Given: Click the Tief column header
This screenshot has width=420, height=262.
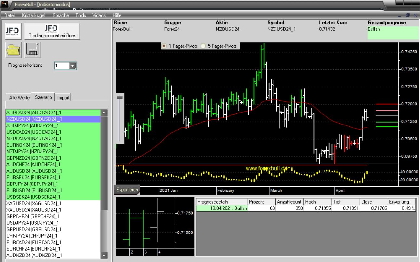Looking at the screenshot, I should tap(346, 202).
